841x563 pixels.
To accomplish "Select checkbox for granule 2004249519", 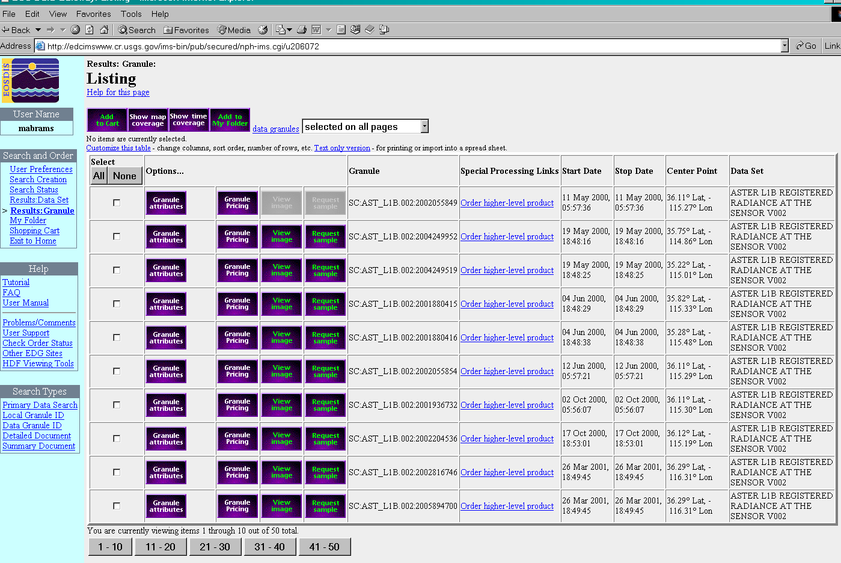I will pyautogui.click(x=117, y=270).
